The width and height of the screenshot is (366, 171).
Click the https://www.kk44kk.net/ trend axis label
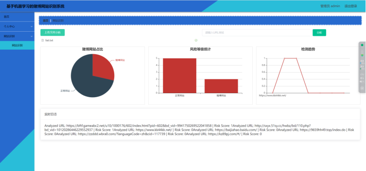click(273, 95)
